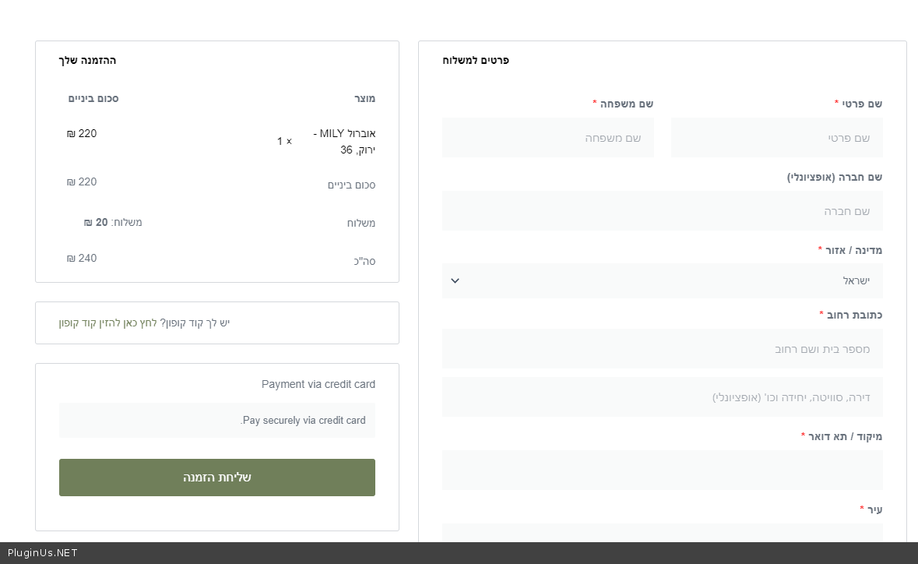Select the apartment/suite optional address field
The width and height of the screenshot is (918, 564).
point(662,397)
